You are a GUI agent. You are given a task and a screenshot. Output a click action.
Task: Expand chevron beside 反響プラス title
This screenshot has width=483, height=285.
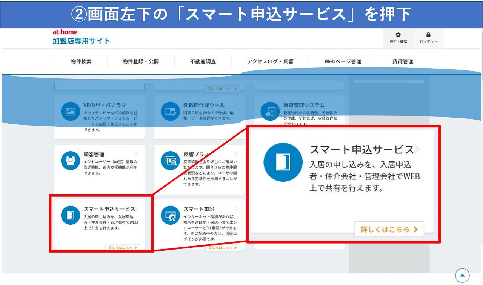pos(236,155)
